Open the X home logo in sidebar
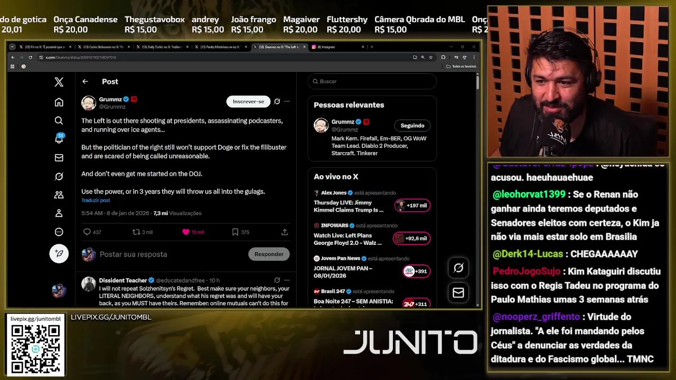Viewport: 676px width, 380px height. click(x=59, y=82)
